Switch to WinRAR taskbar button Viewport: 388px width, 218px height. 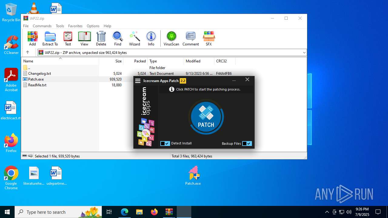tap(169, 212)
